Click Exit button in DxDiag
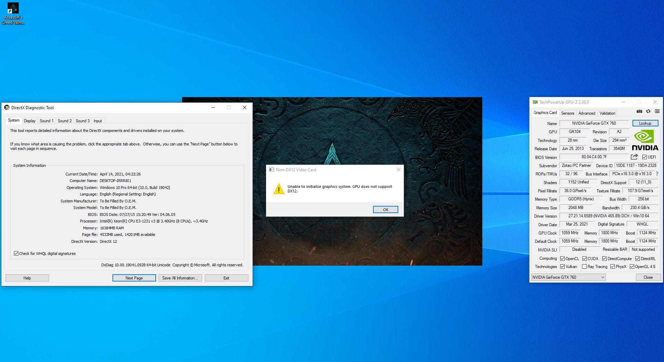 226,278
